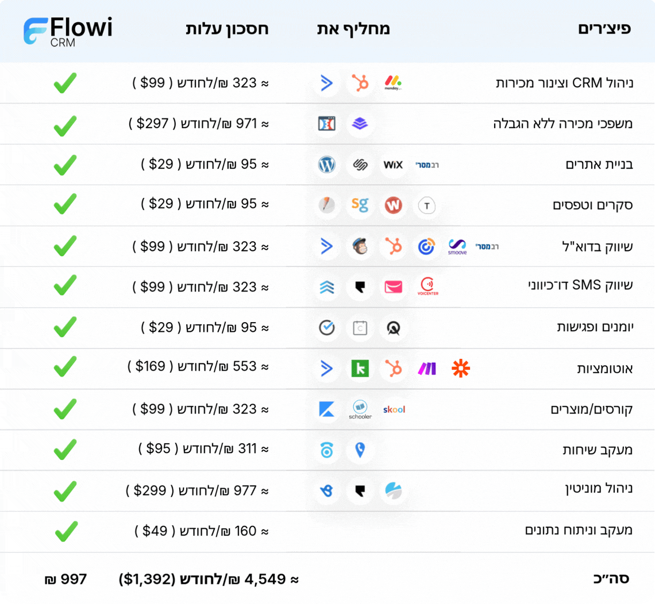The image size is (655, 604).
Task: Click the Flowi CRM logo
Action: (x=68, y=30)
